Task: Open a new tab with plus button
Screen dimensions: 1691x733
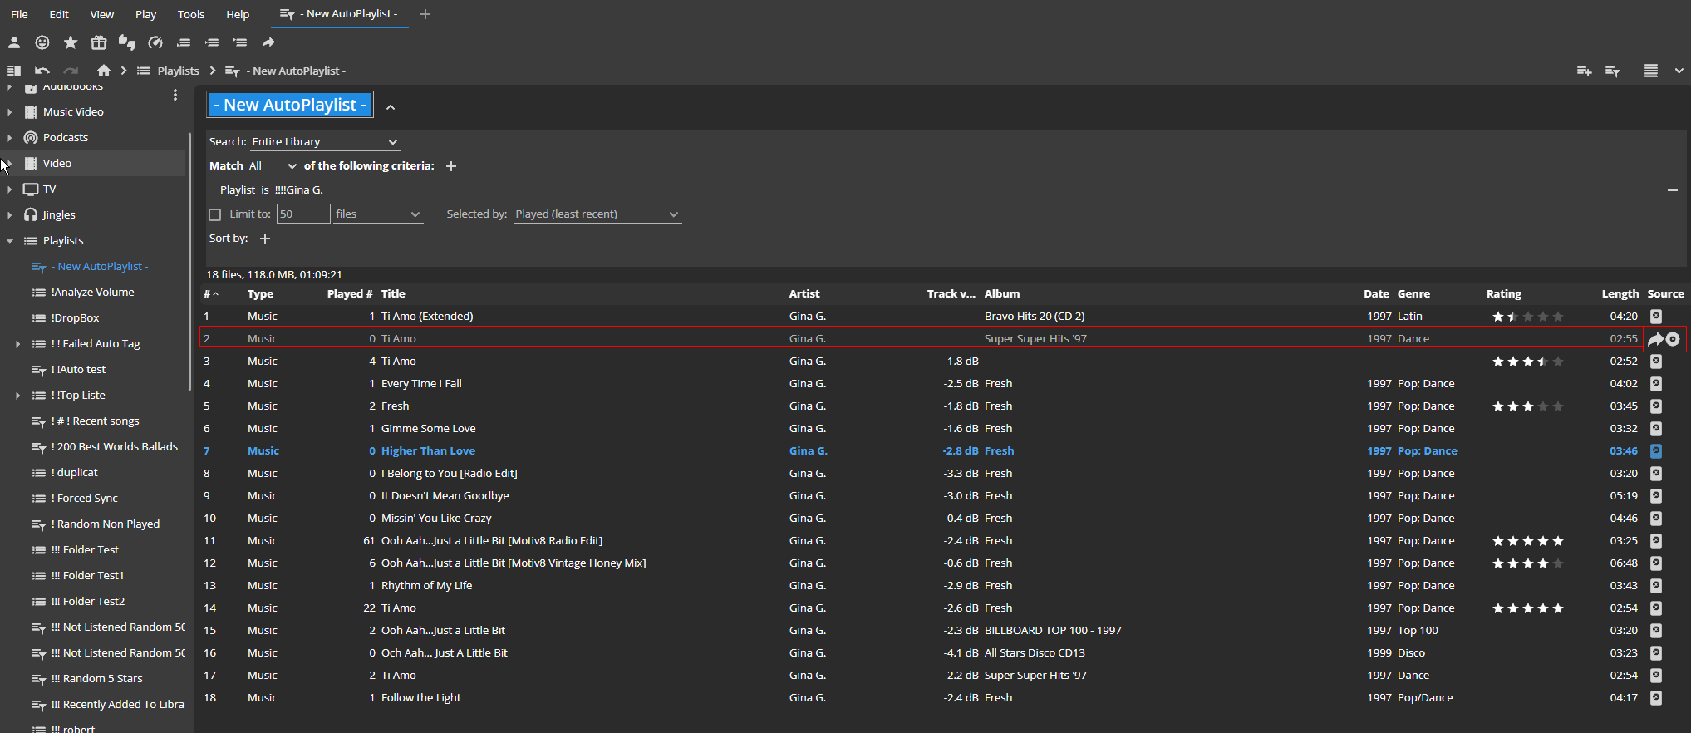Action: coord(425,14)
